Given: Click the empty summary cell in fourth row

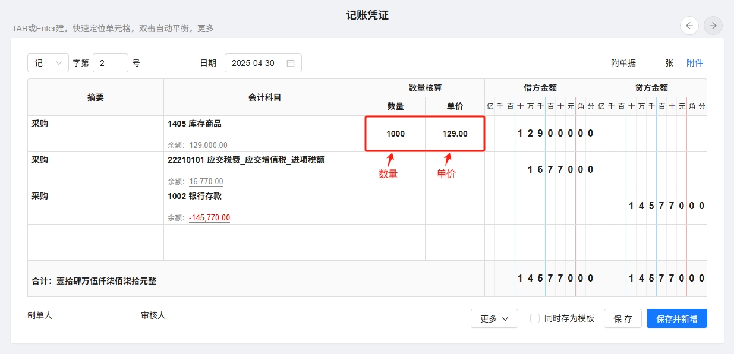Looking at the screenshot, I should (x=95, y=242).
